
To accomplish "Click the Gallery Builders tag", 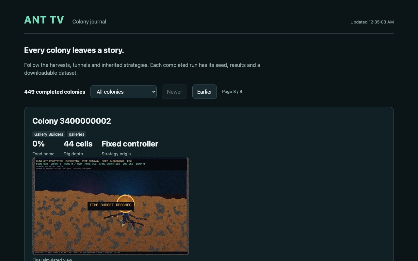I will click(x=49, y=134).
